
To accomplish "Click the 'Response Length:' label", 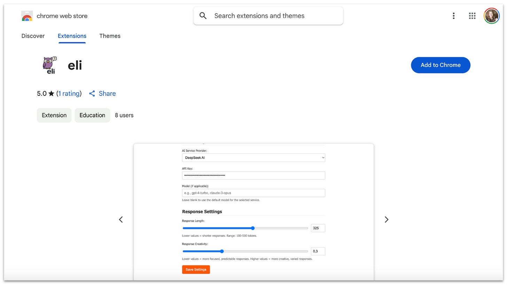I will click(x=193, y=221).
